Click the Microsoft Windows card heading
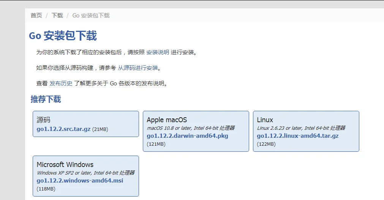 [65, 164]
